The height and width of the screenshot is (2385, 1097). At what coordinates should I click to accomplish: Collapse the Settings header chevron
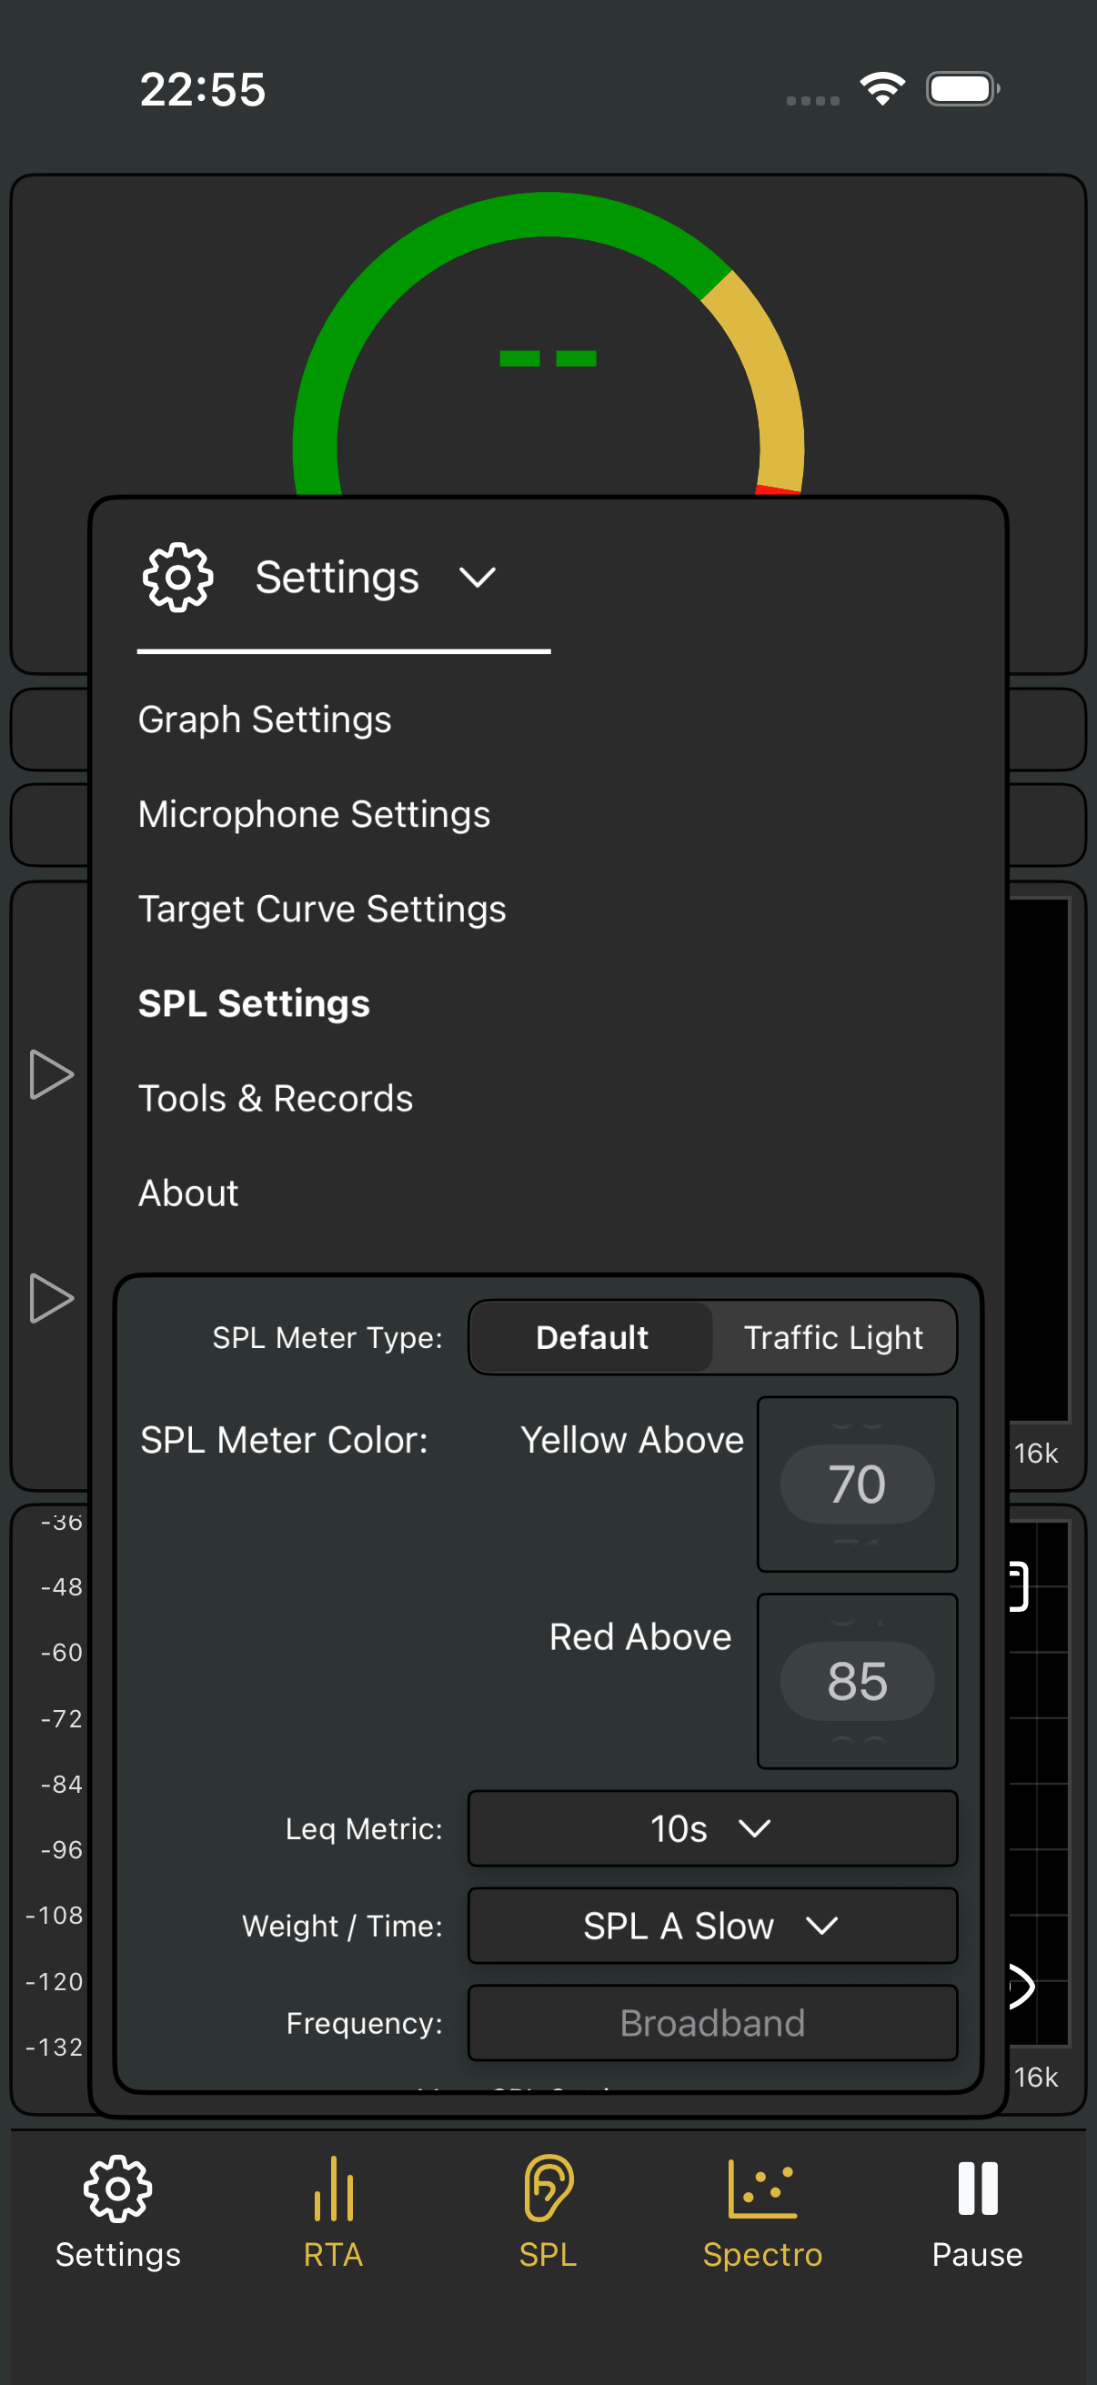point(478,578)
